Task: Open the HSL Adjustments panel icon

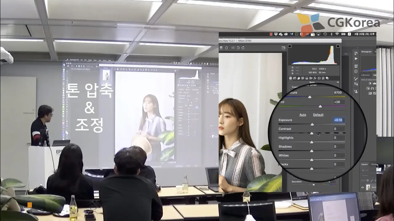Action: [x=303, y=78]
